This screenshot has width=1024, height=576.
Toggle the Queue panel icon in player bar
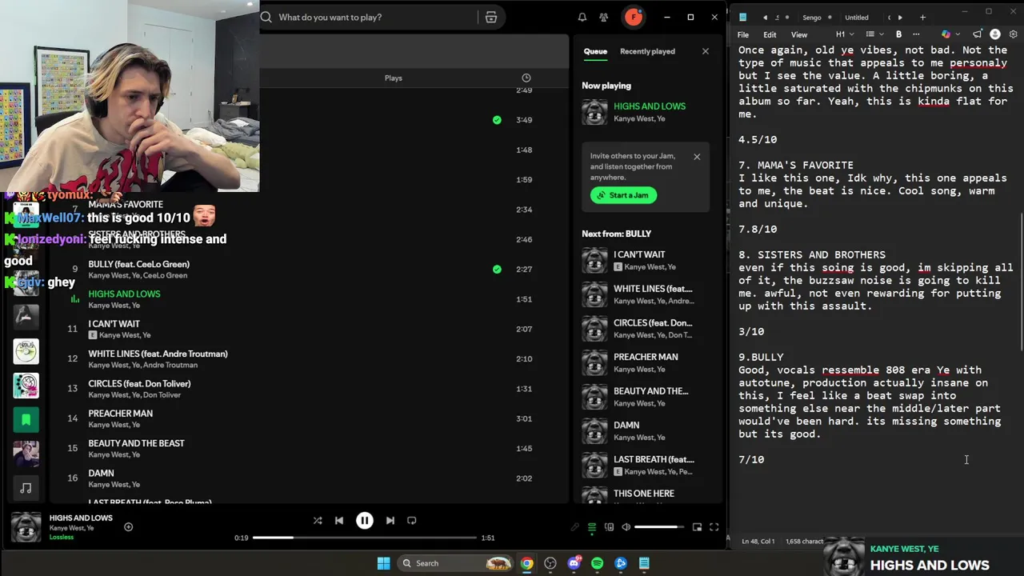point(592,527)
